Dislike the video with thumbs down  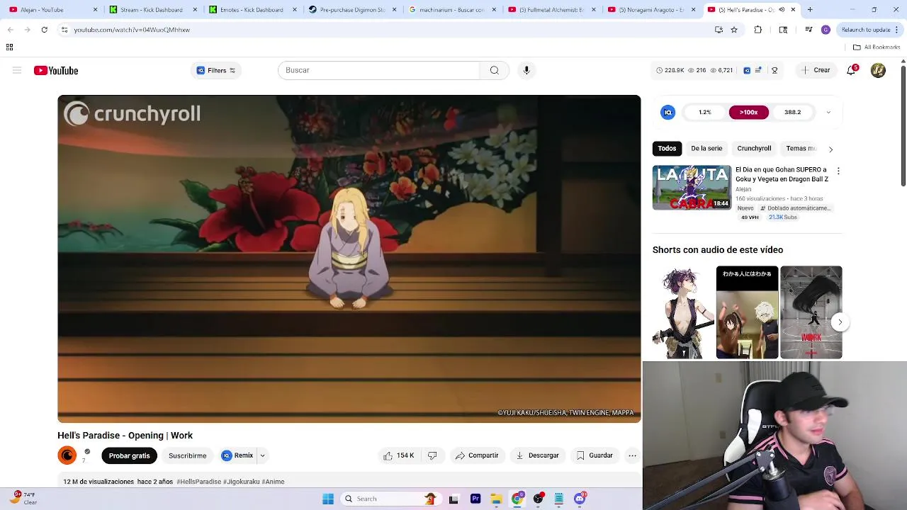(x=432, y=455)
